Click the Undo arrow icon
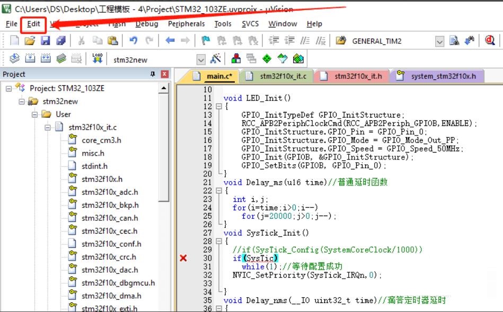The width and height of the screenshot is (503, 312). click(133, 41)
